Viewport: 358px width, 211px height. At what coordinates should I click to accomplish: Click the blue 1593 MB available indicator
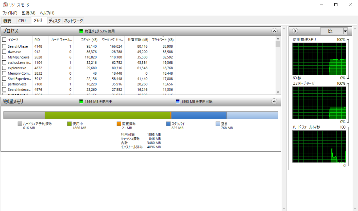click(x=178, y=101)
